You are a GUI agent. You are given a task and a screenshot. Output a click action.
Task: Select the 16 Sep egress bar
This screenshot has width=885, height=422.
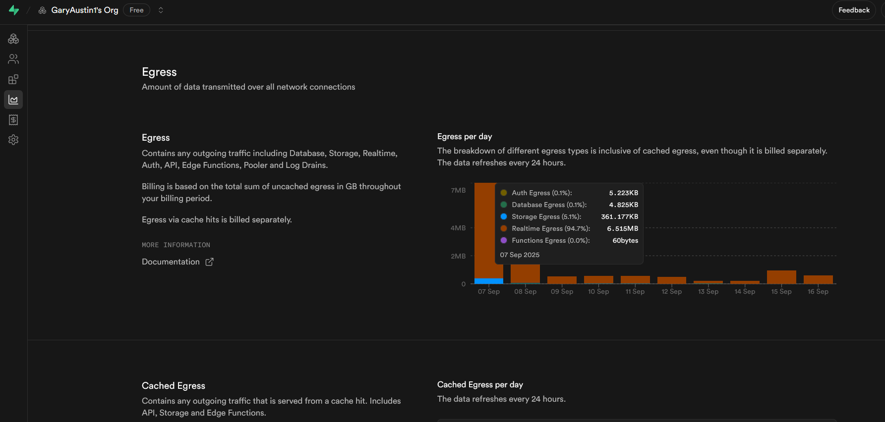818,279
